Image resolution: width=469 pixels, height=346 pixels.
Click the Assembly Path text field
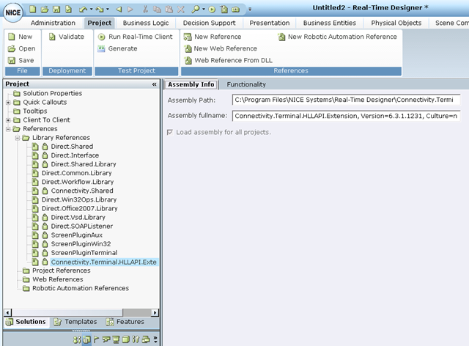tap(345, 100)
